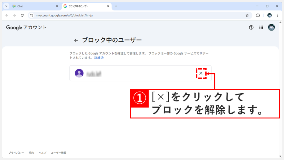Open Chrome three-dot menu

click(277, 16)
